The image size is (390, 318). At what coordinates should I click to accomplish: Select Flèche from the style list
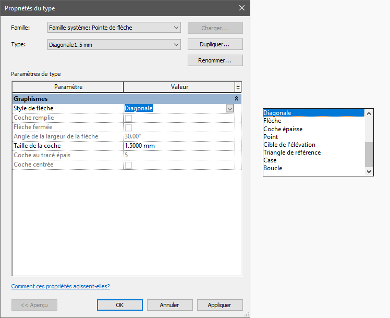[x=272, y=121]
